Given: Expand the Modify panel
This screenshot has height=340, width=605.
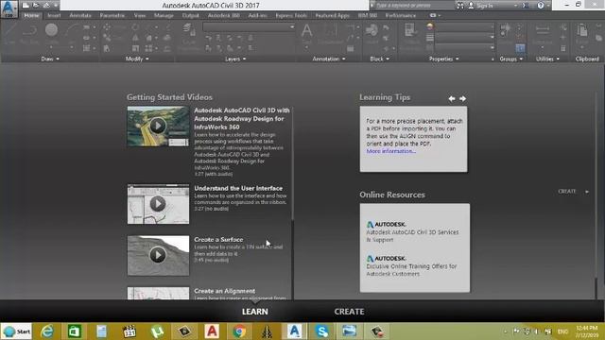Looking at the screenshot, I should pyautogui.click(x=137, y=59).
